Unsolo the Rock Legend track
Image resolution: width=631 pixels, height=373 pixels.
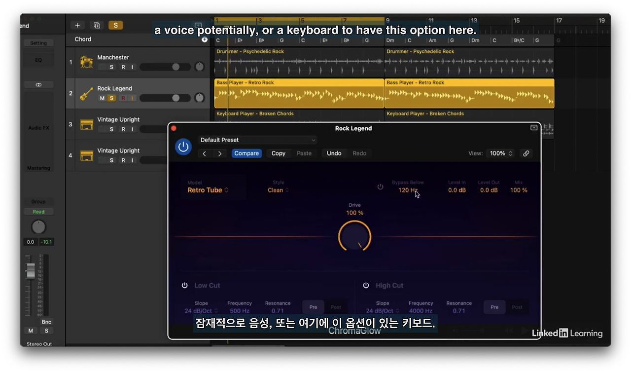point(111,98)
